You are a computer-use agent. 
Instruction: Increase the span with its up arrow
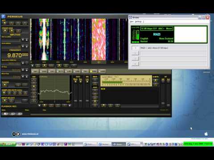pos(27,63)
